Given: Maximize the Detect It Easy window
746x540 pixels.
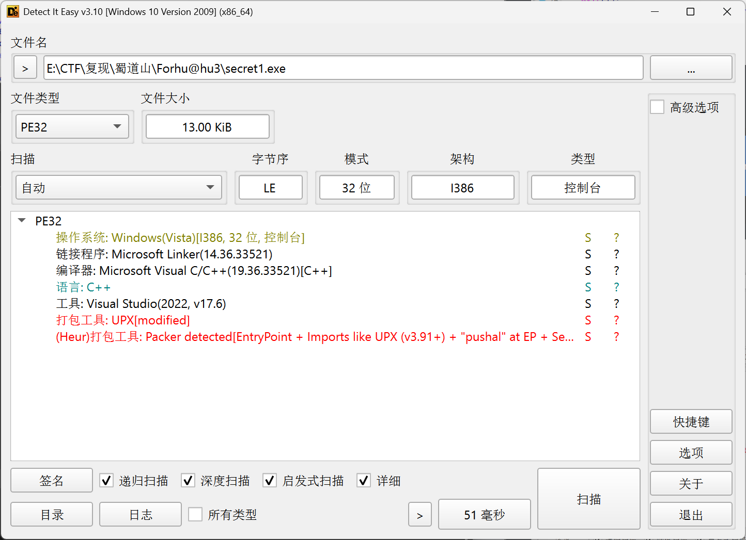Looking at the screenshot, I should pos(690,11).
